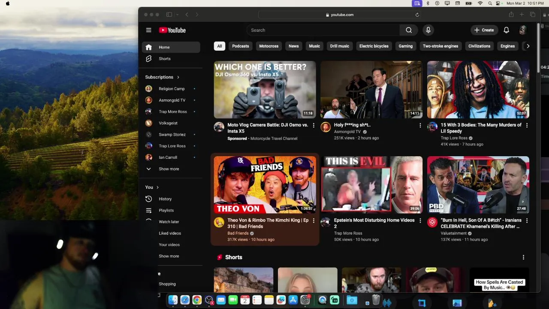Select the News filter chip
This screenshot has width=549, height=309.
[x=294, y=46]
